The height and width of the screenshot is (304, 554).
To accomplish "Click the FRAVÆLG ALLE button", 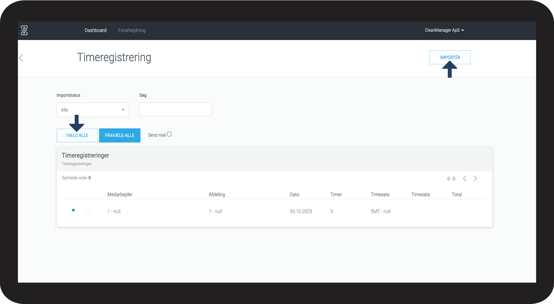I will click(x=120, y=136).
